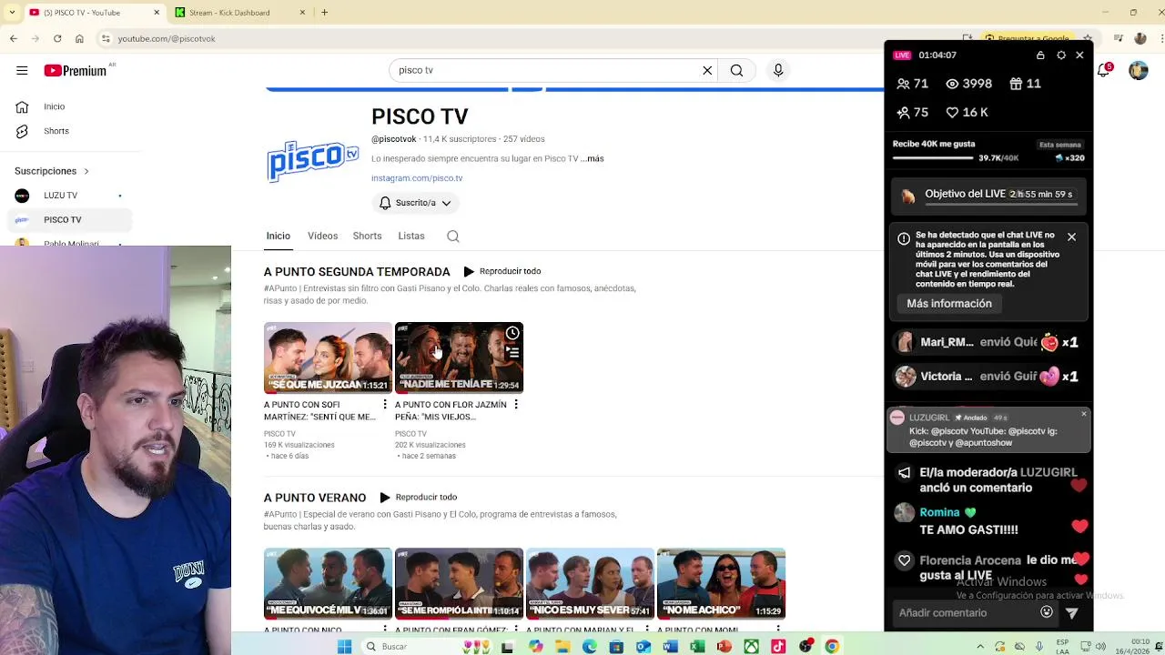Switch to the Listas channel tab
This screenshot has height=655, width=1165.
point(411,236)
